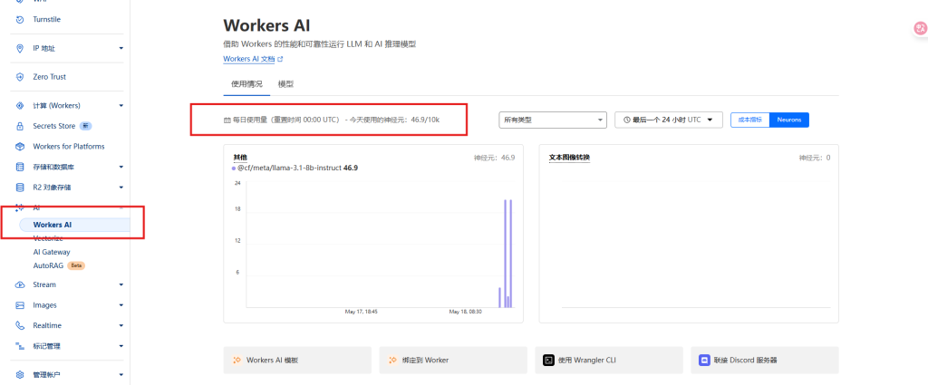Click the 文本图像转换 chart heading
The image size is (928, 385).
(x=569, y=158)
